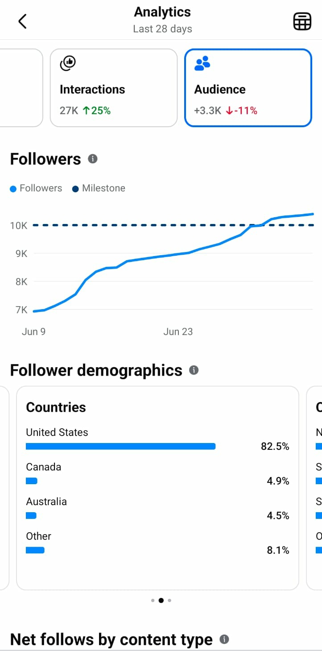The height and width of the screenshot is (651, 322).
Task: Click the Australia country row
Action: [x=157, y=508]
